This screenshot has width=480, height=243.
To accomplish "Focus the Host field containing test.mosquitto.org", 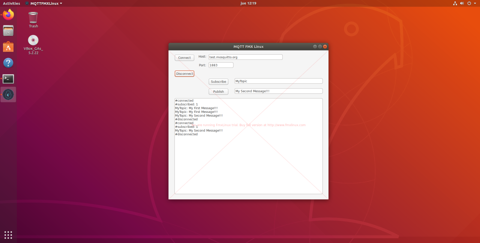I will pyautogui.click(x=246, y=57).
